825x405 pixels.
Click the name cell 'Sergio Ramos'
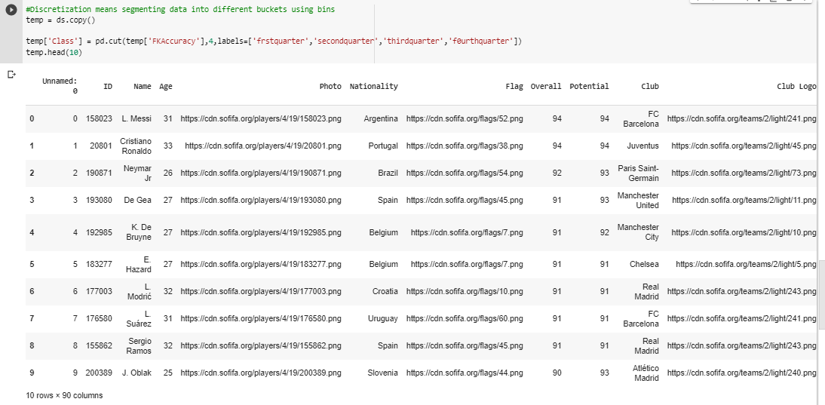(139, 346)
